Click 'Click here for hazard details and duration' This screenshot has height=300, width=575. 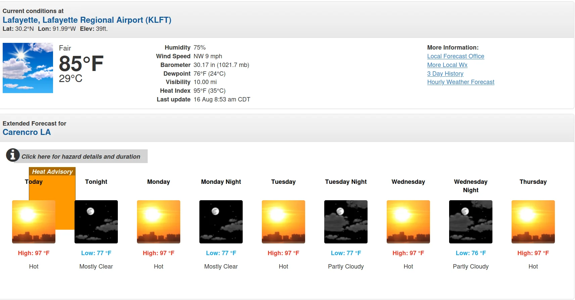pos(81,157)
